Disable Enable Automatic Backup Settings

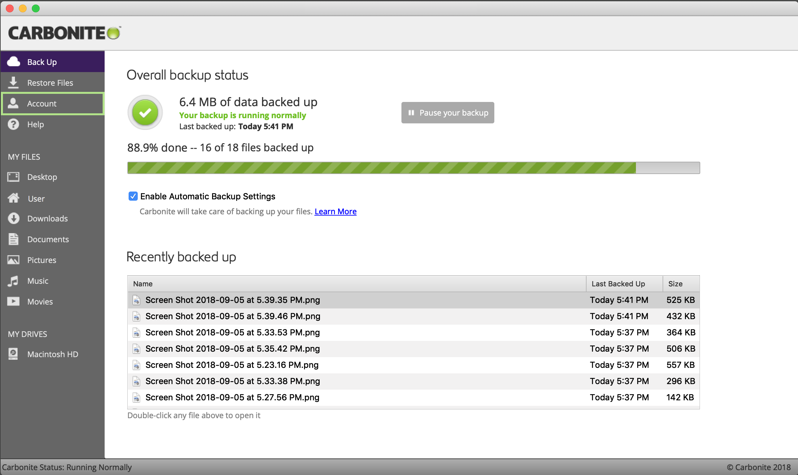click(x=133, y=196)
